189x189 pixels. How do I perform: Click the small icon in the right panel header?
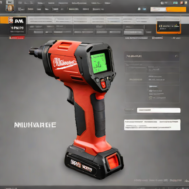pyautogui.click(x=176, y=56)
